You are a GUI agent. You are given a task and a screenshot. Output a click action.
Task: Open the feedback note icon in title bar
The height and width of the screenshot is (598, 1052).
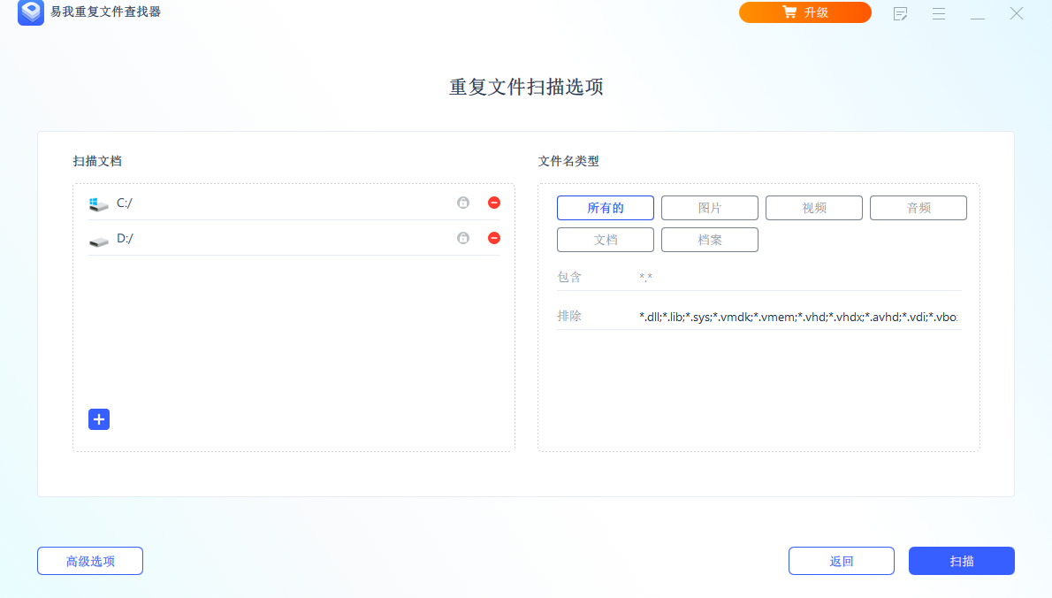[x=900, y=13]
